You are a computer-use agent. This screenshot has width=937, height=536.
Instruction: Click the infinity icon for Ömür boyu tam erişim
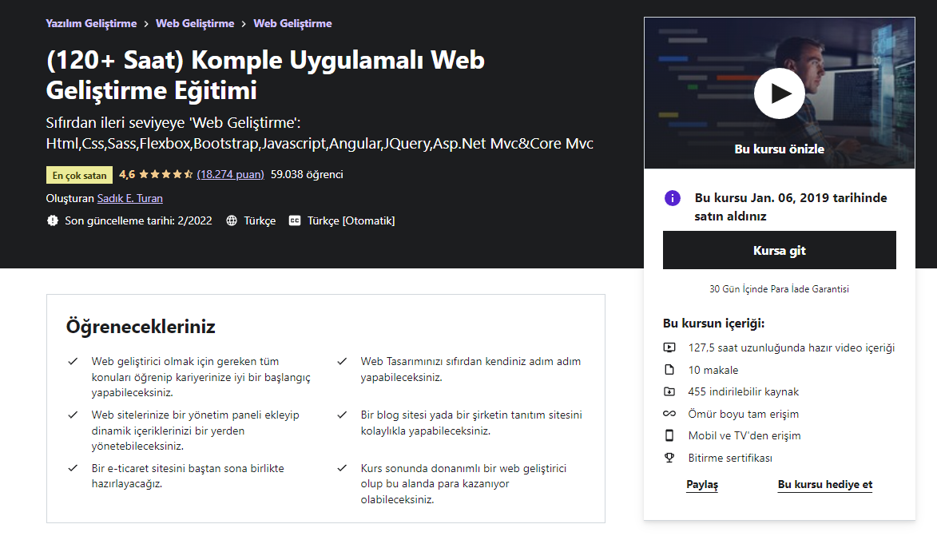click(669, 413)
